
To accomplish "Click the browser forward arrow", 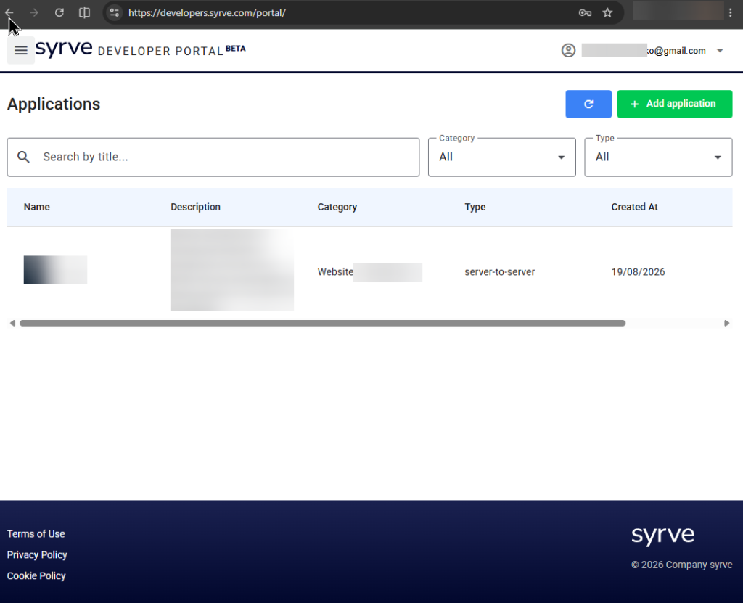I will pyautogui.click(x=33, y=13).
